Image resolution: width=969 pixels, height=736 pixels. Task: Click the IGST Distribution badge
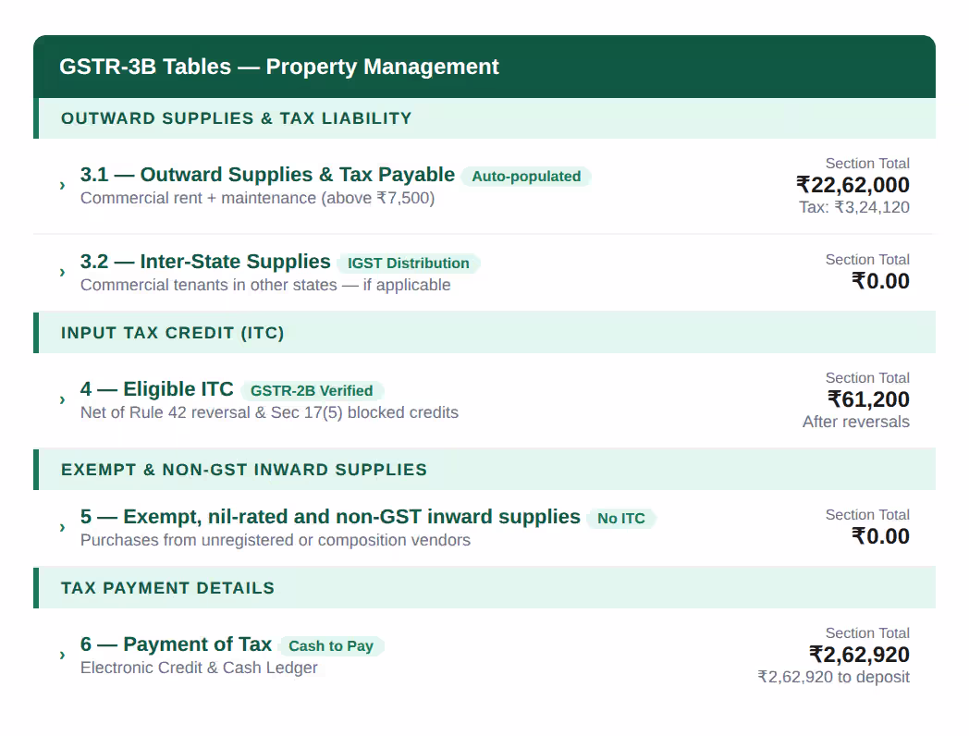click(409, 264)
